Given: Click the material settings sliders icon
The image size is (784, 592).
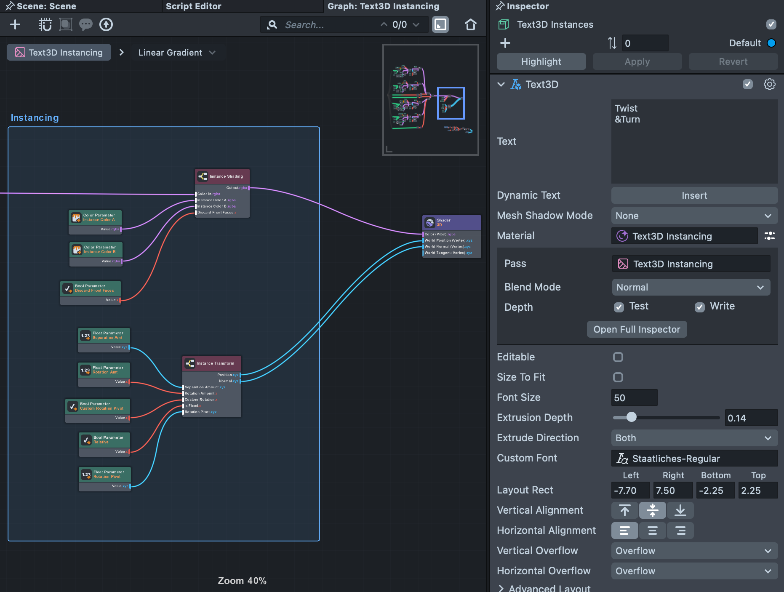Looking at the screenshot, I should tap(769, 236).
